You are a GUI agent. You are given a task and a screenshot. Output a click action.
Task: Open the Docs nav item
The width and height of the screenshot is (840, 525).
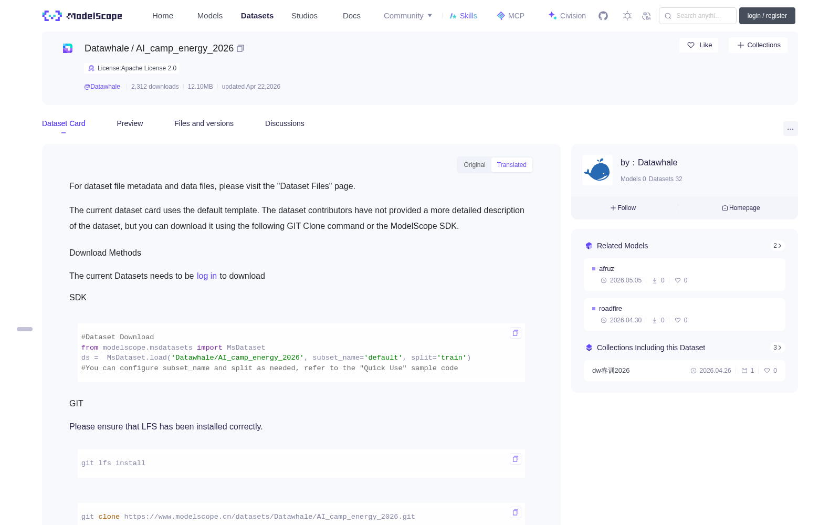pyautogui.click(x=352, y=16)
